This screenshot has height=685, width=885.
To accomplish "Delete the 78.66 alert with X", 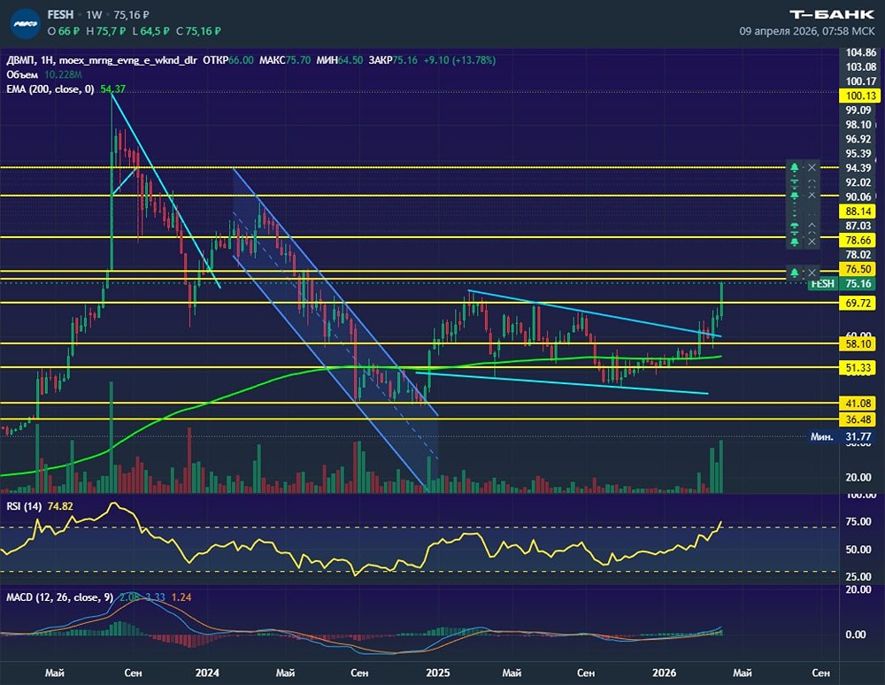I will [812, 241].
